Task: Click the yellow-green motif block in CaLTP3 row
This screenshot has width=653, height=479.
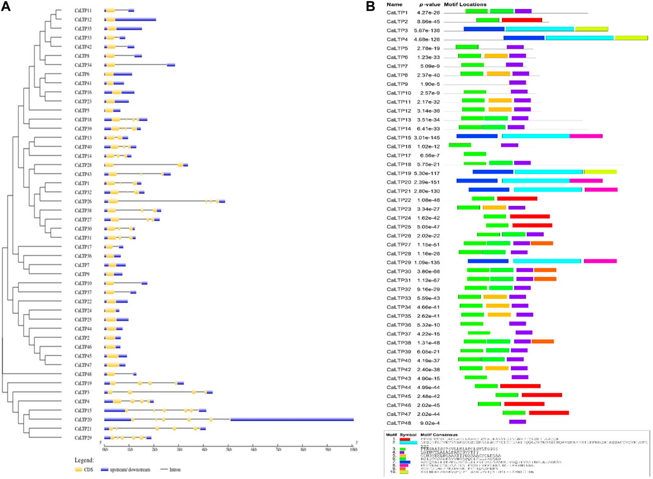Action: click(592, 29)
